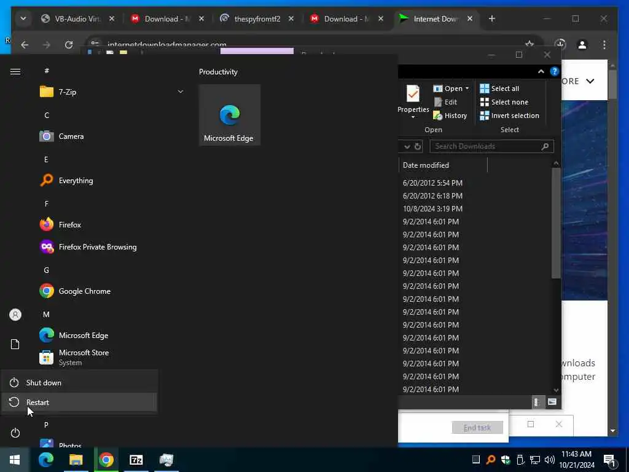
Task: Open Explorer Help question icon
Action: pyautogui.click(x=555, y=71)
